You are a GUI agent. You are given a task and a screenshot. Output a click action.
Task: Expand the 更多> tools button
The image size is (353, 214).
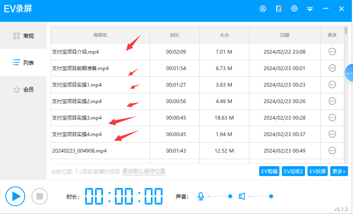click(x=339, y=171)
